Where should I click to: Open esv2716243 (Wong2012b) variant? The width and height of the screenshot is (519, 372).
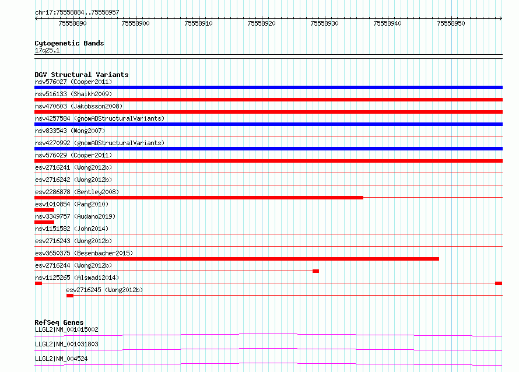coord(73,241)
